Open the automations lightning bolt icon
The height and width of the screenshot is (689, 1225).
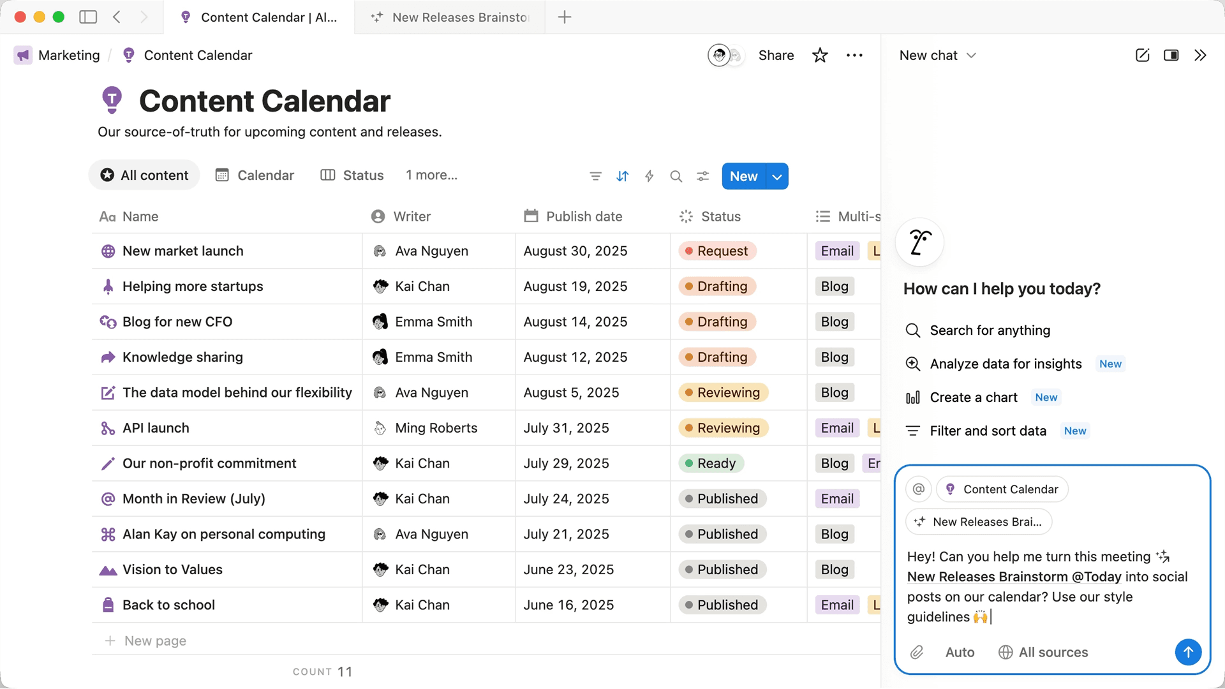click(649, 176)
